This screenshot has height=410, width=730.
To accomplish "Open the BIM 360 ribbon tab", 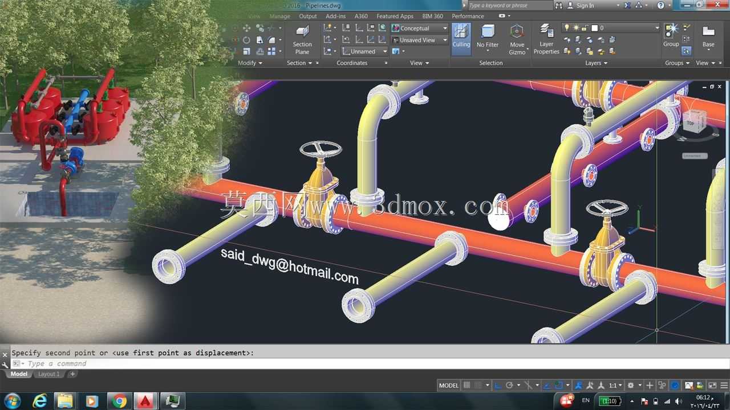I will point(433,16).
